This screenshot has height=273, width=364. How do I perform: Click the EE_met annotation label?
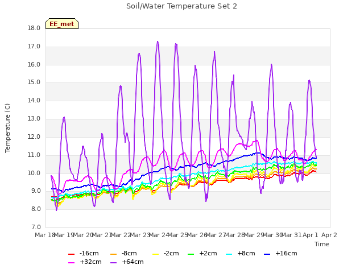62,24
